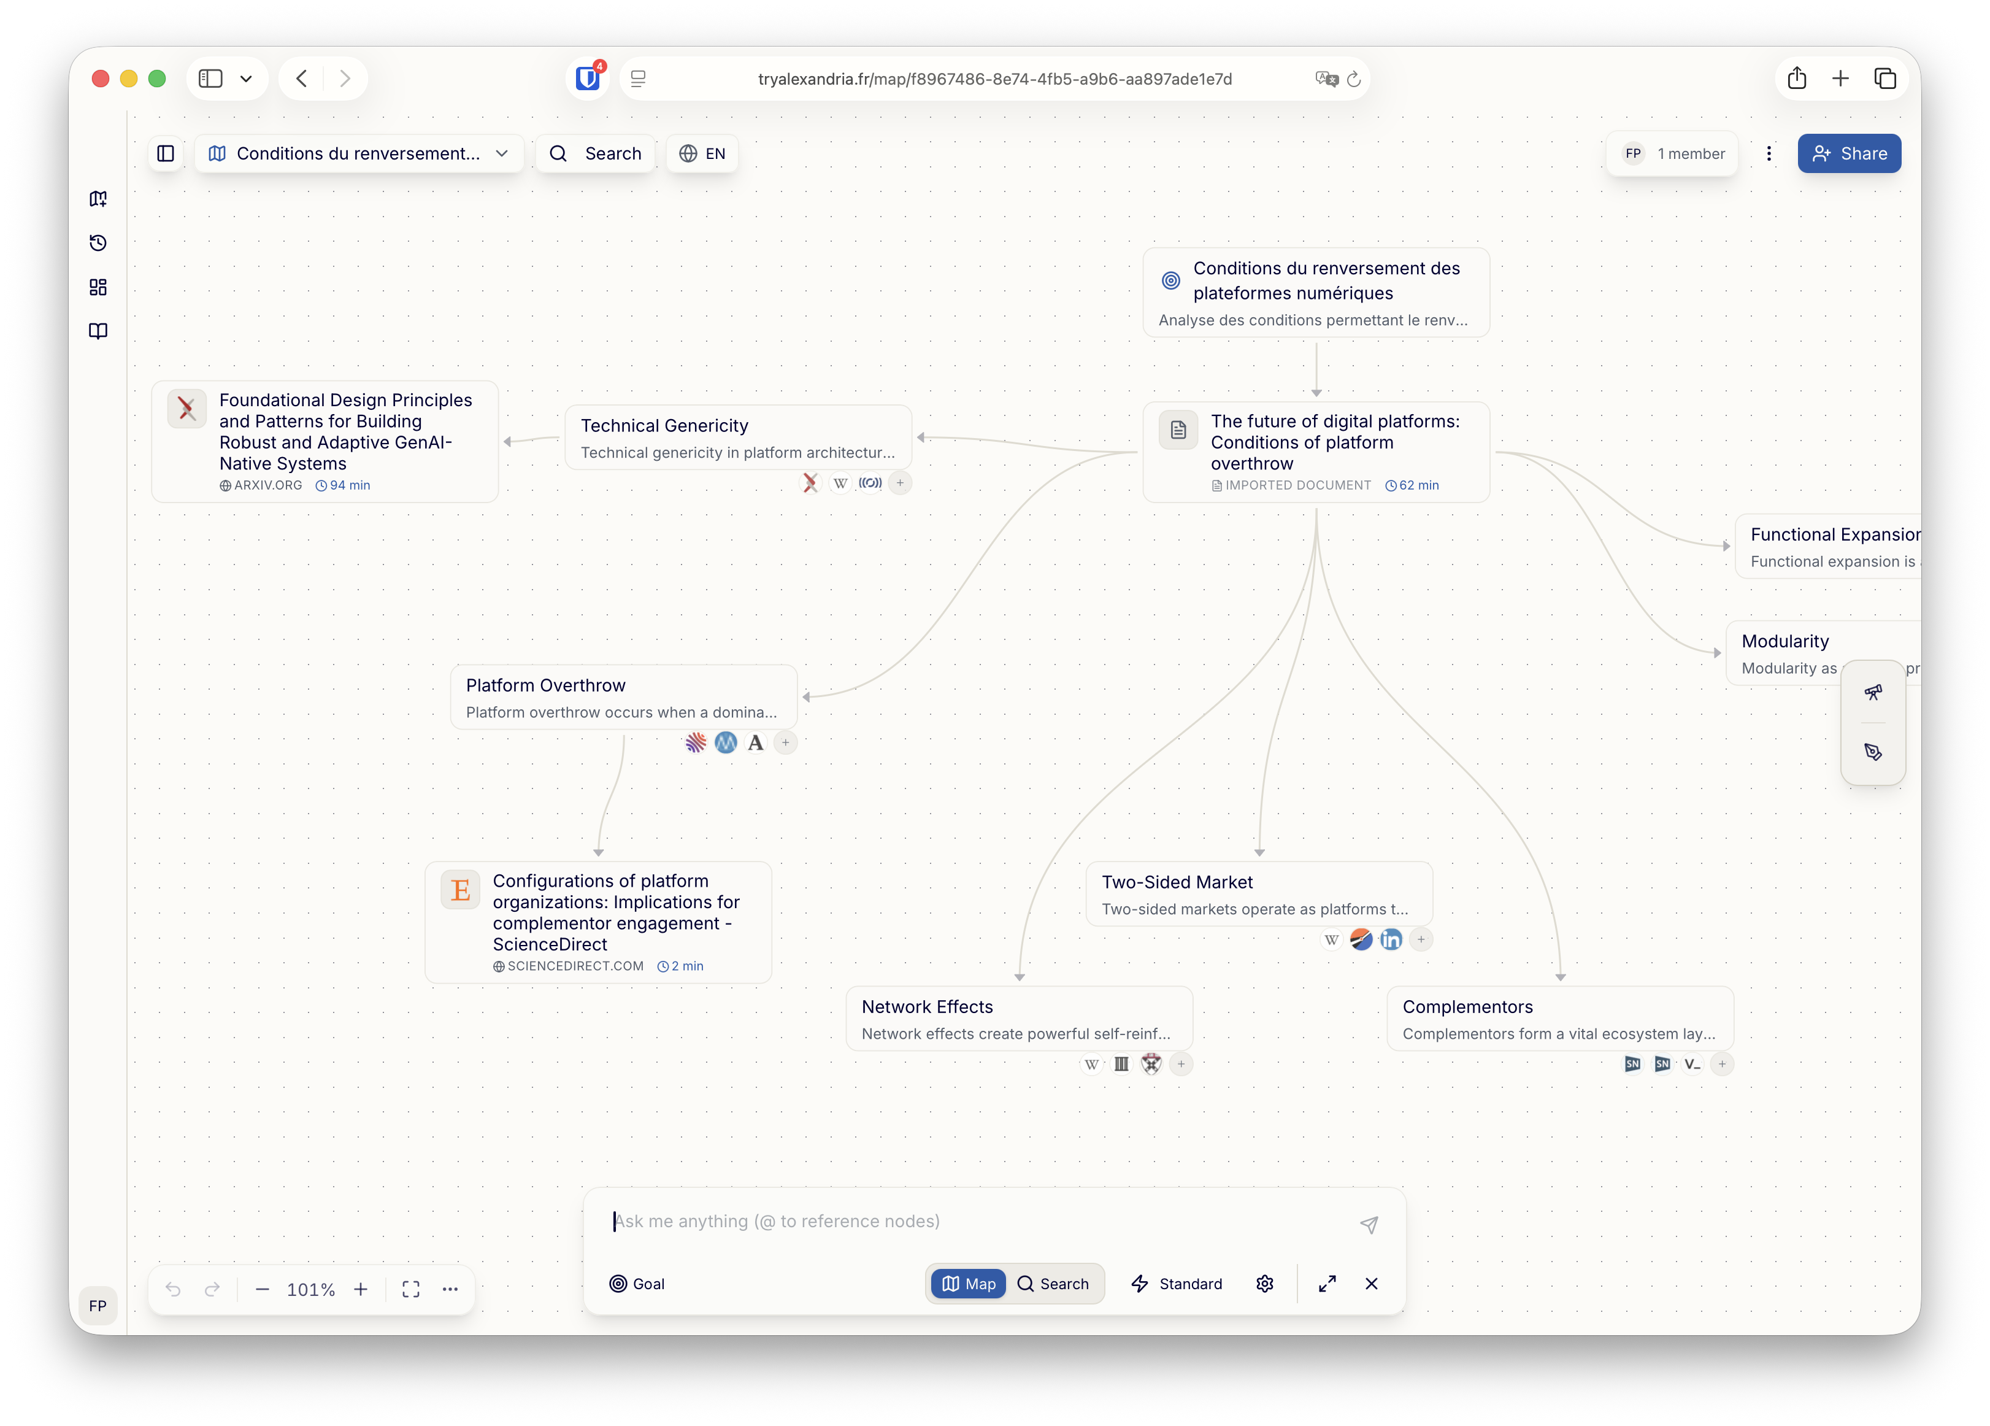This screenshot has height=1426, width=1990.
Task: Switch assistant mode to Search
Action: tap(1056, 1284)
